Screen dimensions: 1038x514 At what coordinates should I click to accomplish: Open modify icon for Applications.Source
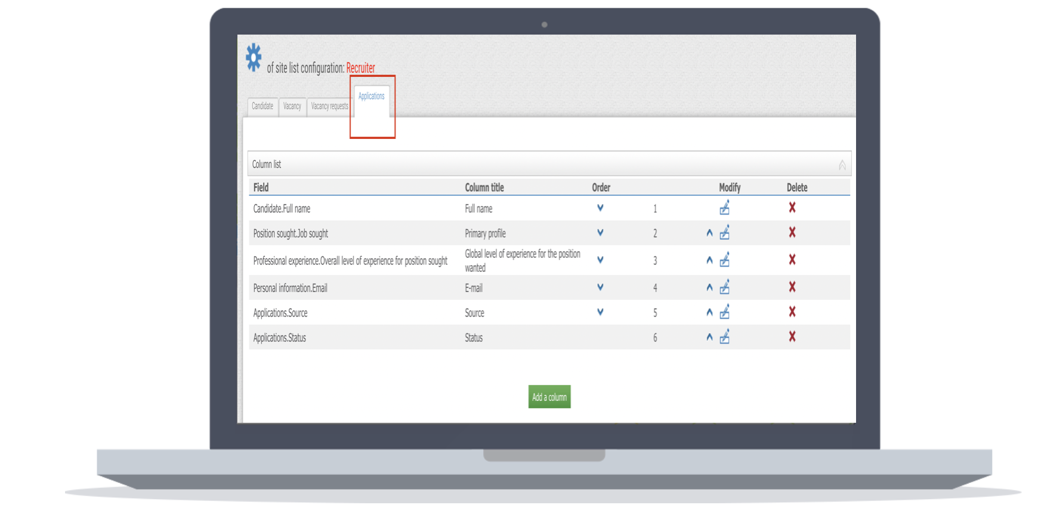tap(724, 312)
